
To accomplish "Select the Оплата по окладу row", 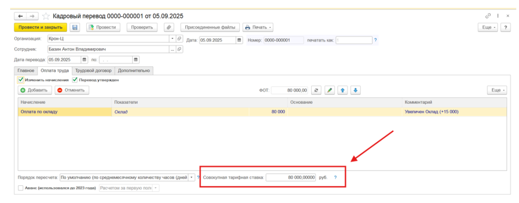I will (x=262, y=112).
